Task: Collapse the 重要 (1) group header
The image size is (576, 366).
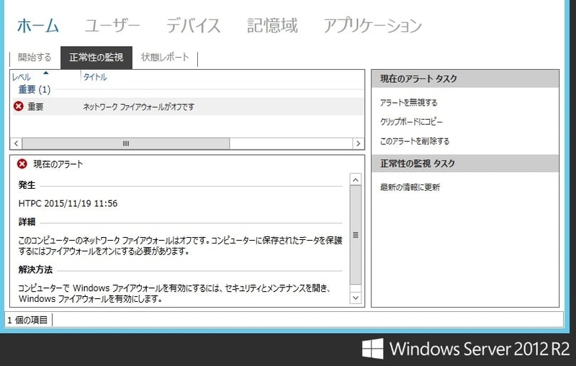Action: point(35,89)
